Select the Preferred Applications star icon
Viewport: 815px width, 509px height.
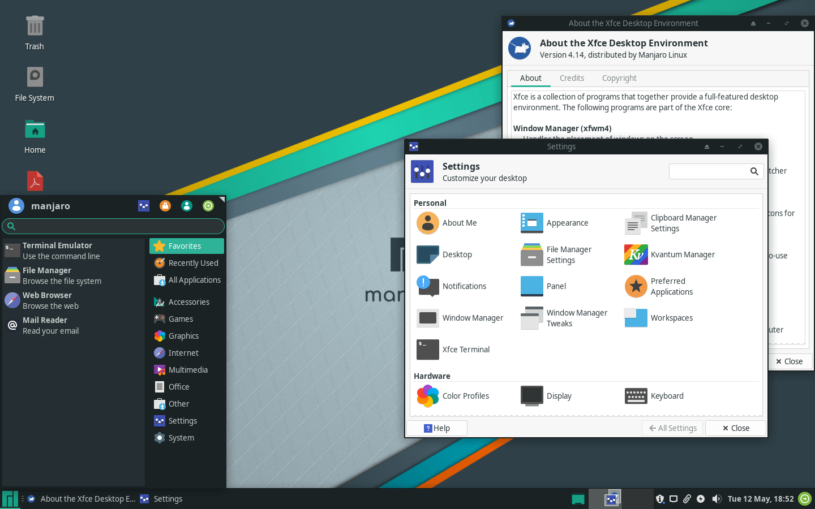(x=636, y=286)
